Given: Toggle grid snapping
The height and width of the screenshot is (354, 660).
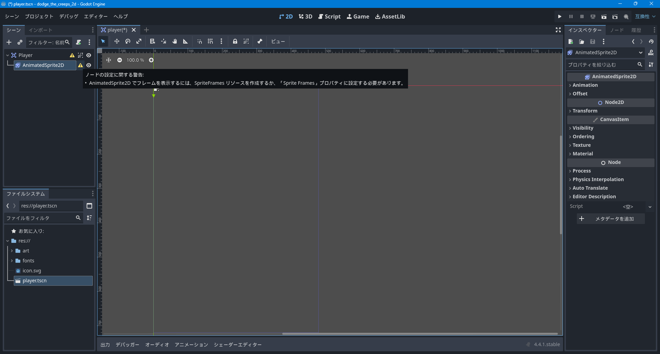Looking at the screenshot, I should (x=210, y=42).
